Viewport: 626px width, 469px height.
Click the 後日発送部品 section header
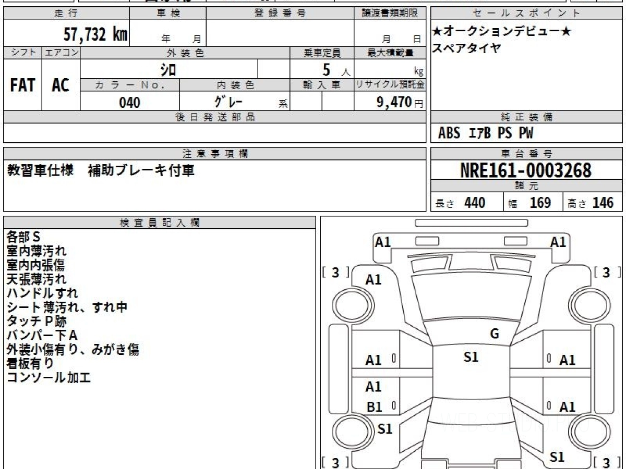pos(214,117)
